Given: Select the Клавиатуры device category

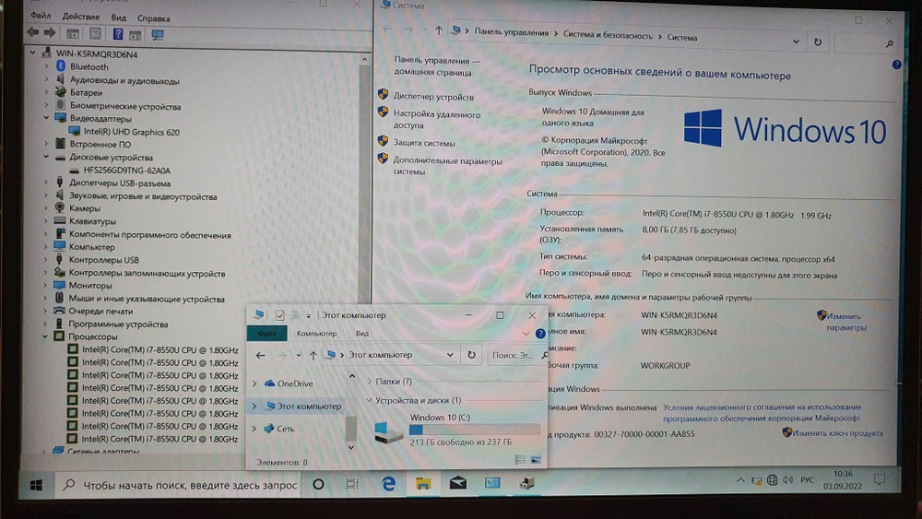Looking at the screenshot, I should pyautogui.click(x=92, y=221).
